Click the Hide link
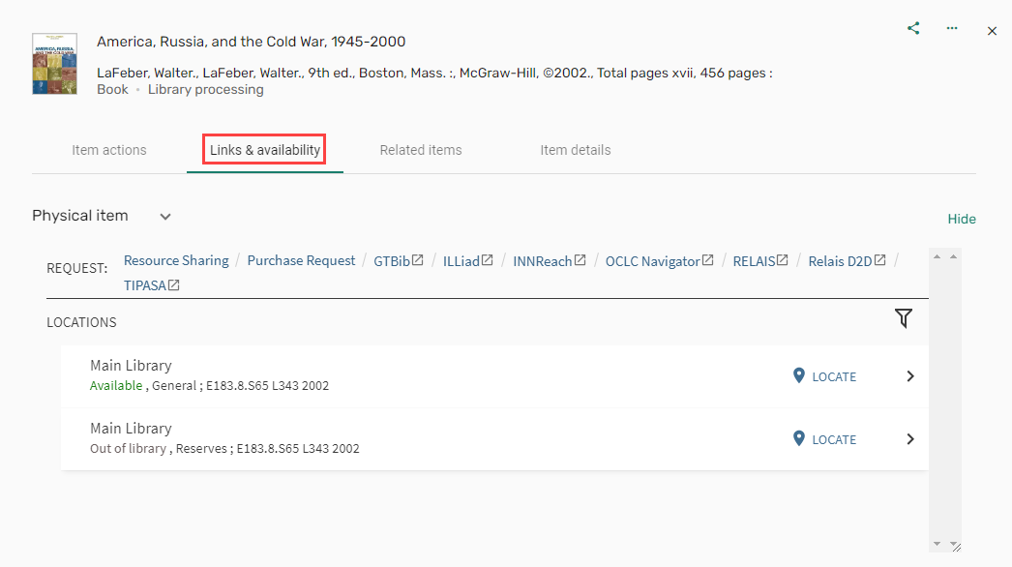1012x567 pixels. point(962,219)
